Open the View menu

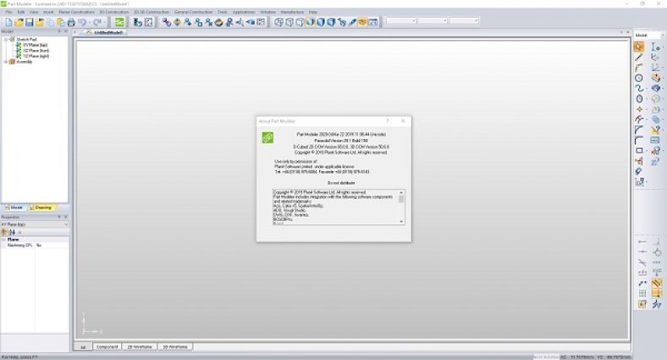[x=34, y=12]
